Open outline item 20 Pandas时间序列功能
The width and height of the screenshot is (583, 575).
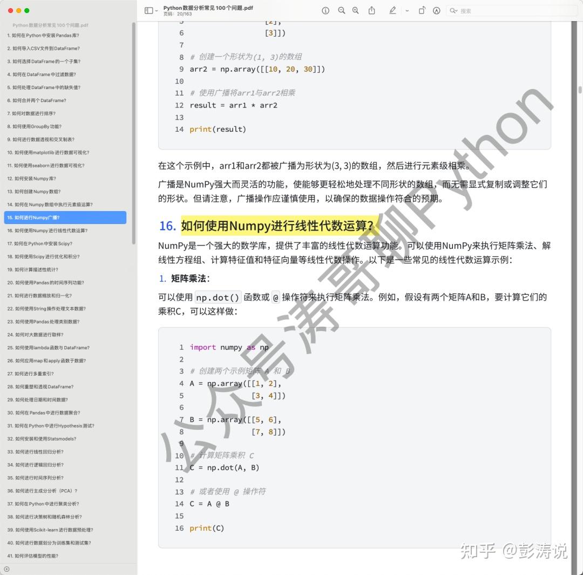(x=46, y=283)
